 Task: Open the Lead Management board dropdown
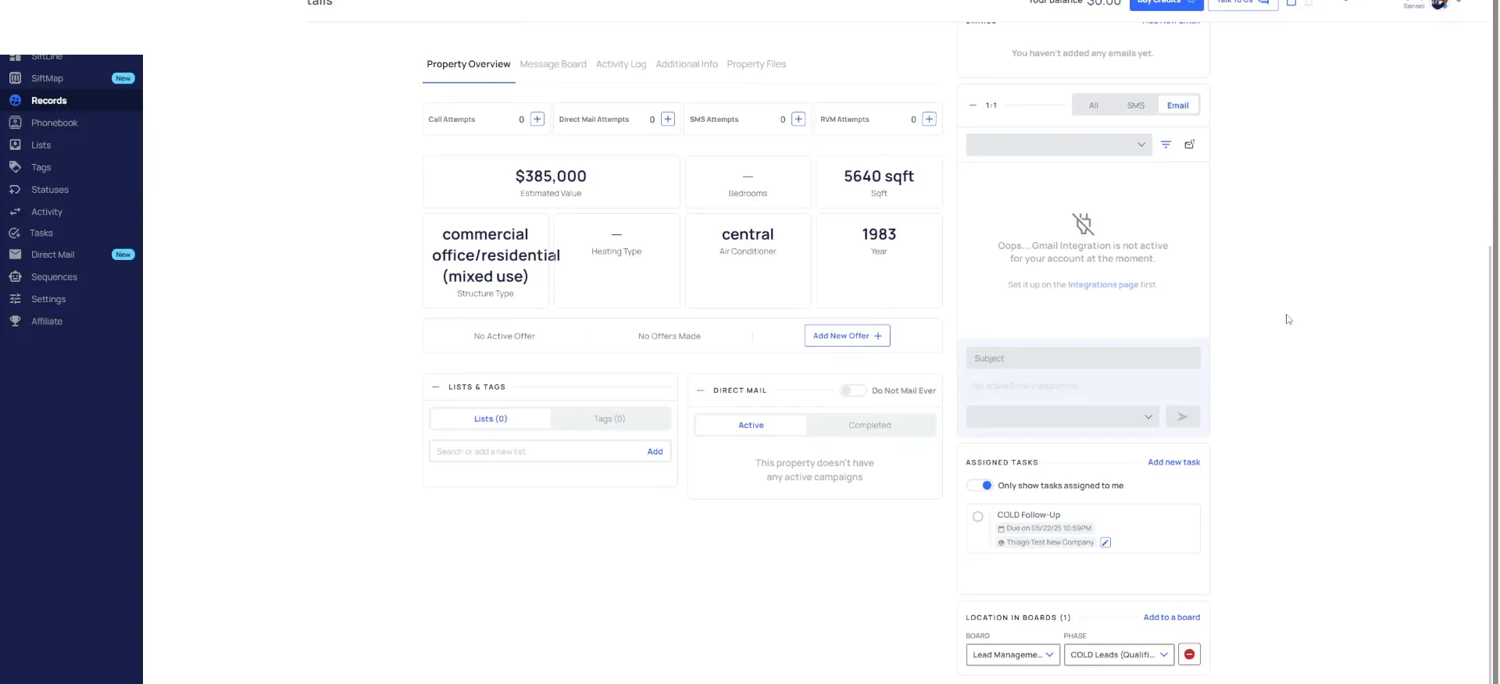click(1012, 654)
